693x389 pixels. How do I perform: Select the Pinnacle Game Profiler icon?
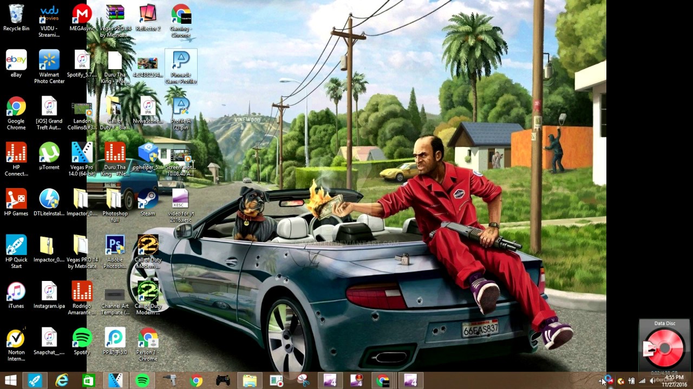(x=181, y=68)
